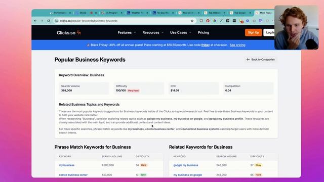This screenshot has height=182, width=324.
Task: Open site info icon left of clicks.so URL
Action: coord(56,21)
